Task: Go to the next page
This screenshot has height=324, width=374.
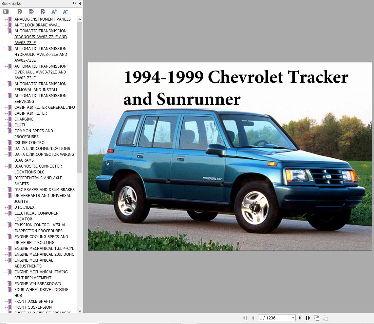Action: pyautogui.click(x=300, y=318)
